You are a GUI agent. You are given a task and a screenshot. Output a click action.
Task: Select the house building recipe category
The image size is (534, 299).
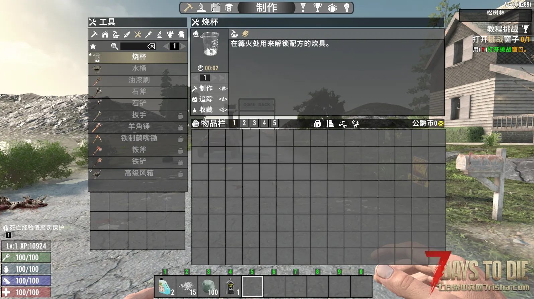click(105, 34)
